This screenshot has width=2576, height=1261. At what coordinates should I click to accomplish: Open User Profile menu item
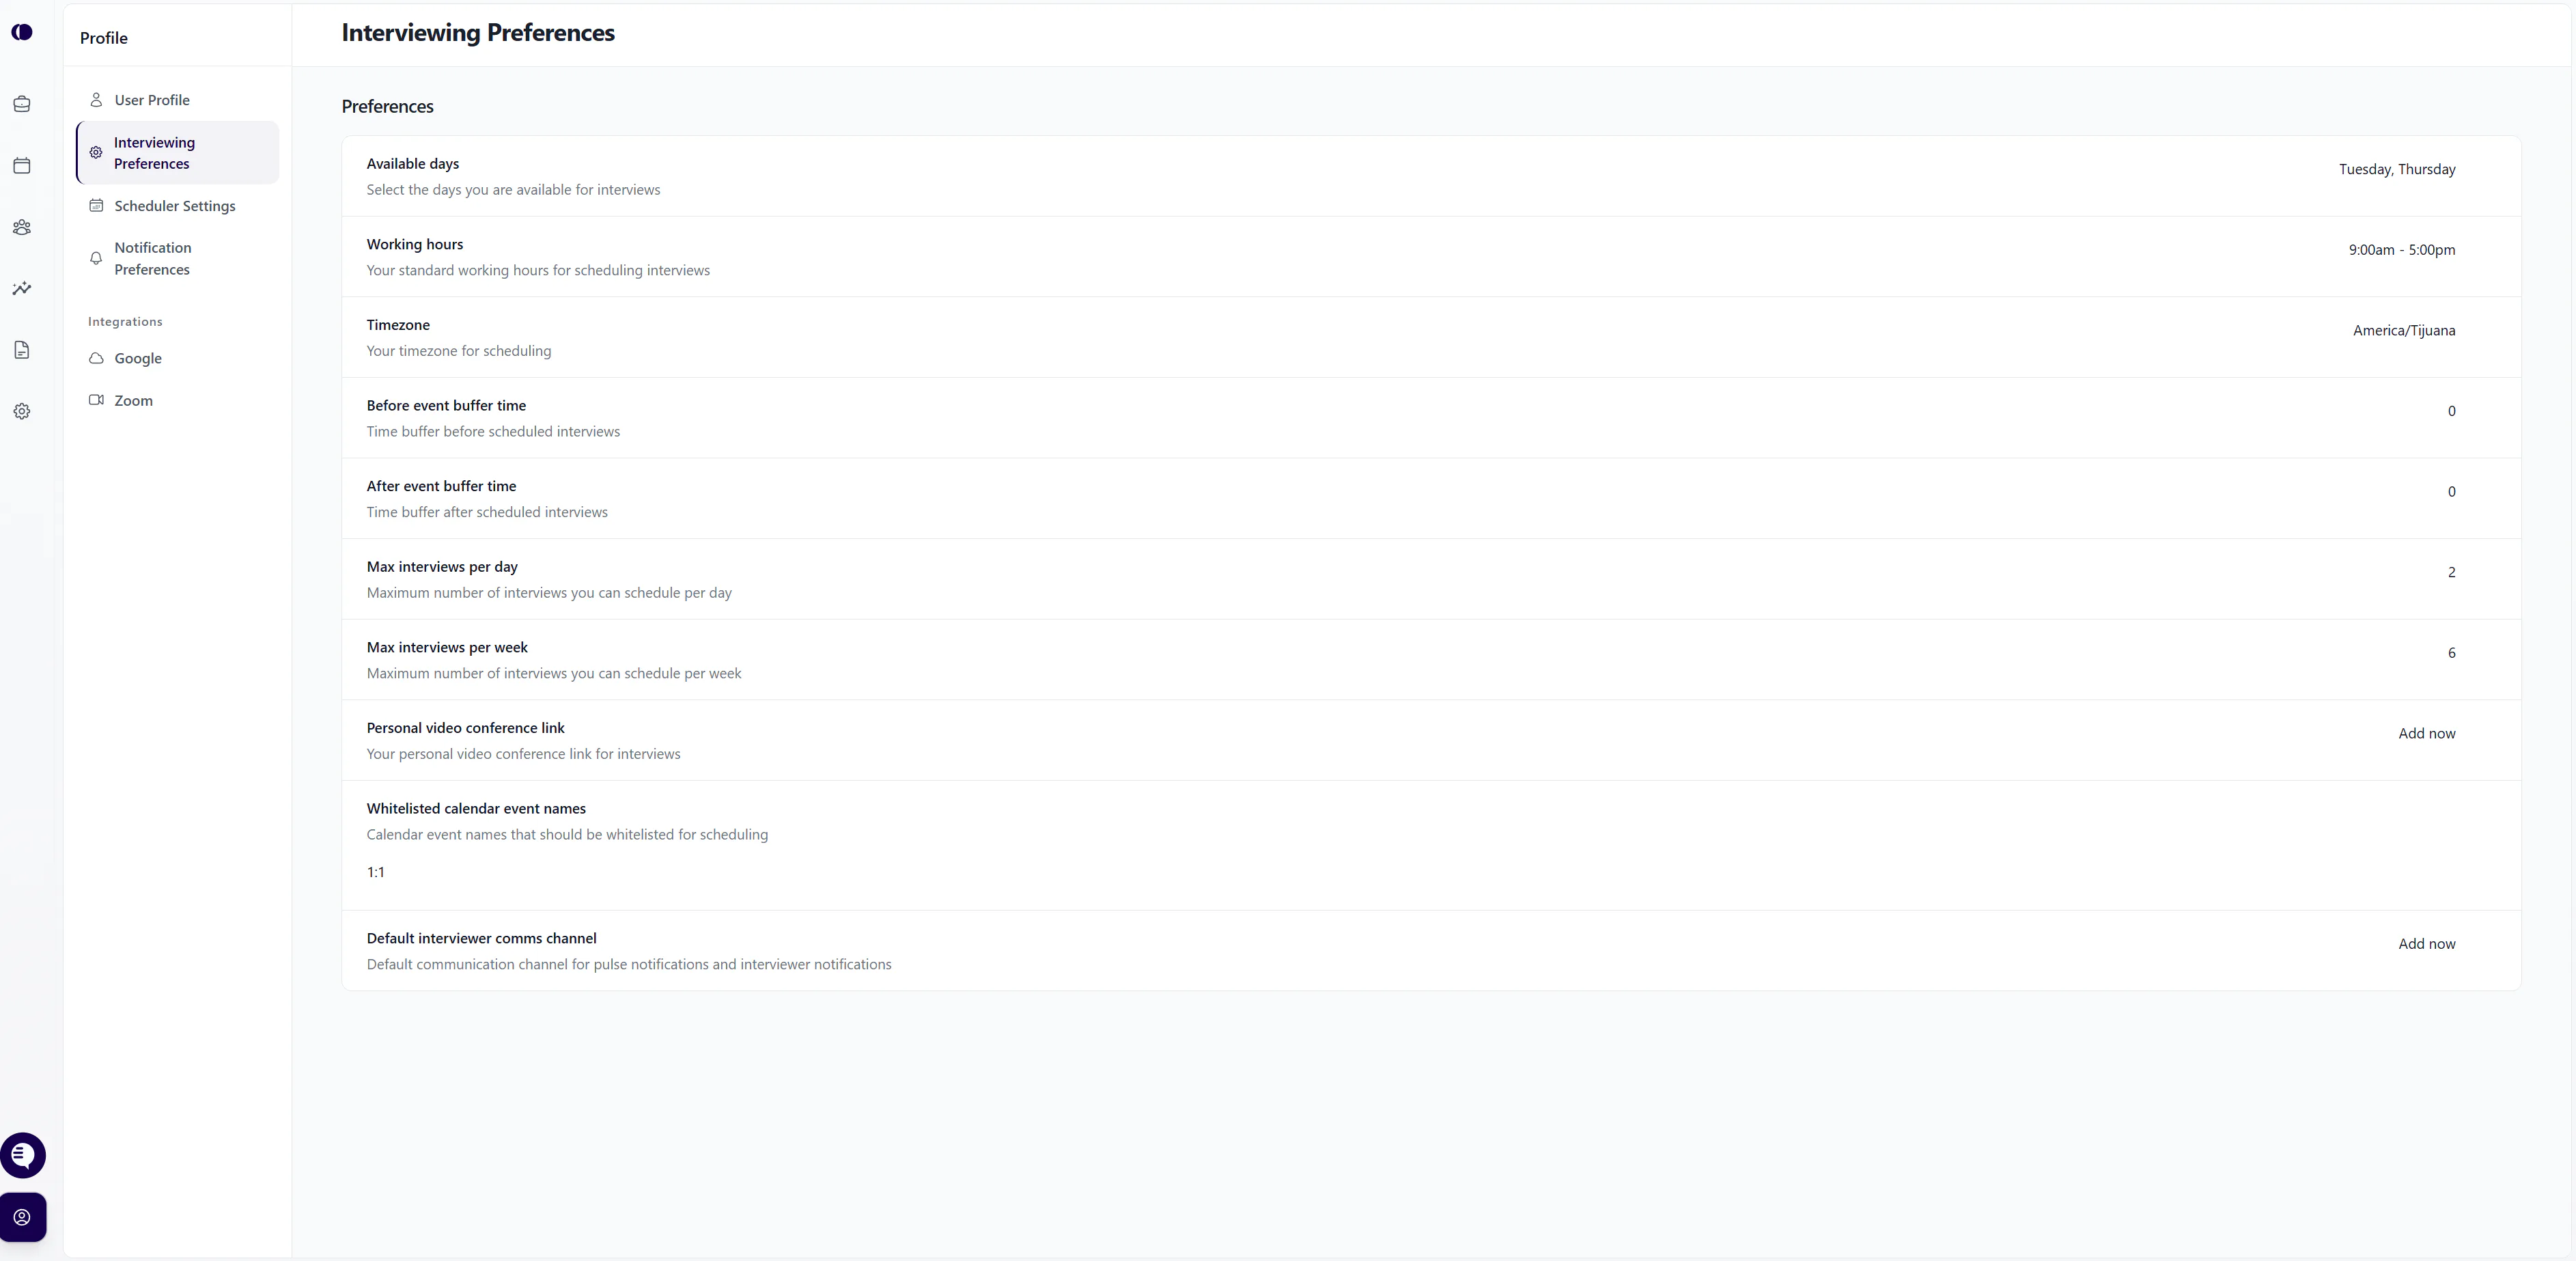pyautogui.click(x=178, y=100)
